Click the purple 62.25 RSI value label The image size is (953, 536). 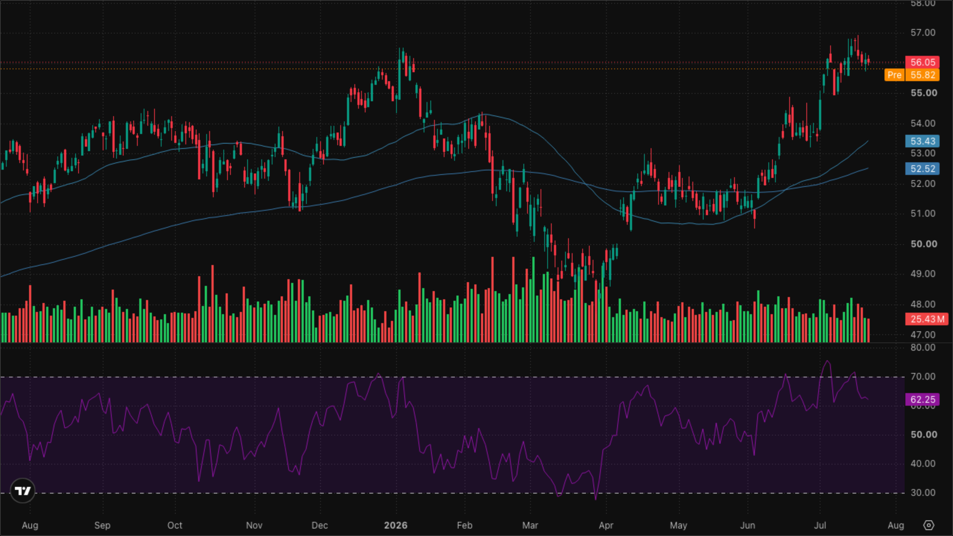pos(922,399)
